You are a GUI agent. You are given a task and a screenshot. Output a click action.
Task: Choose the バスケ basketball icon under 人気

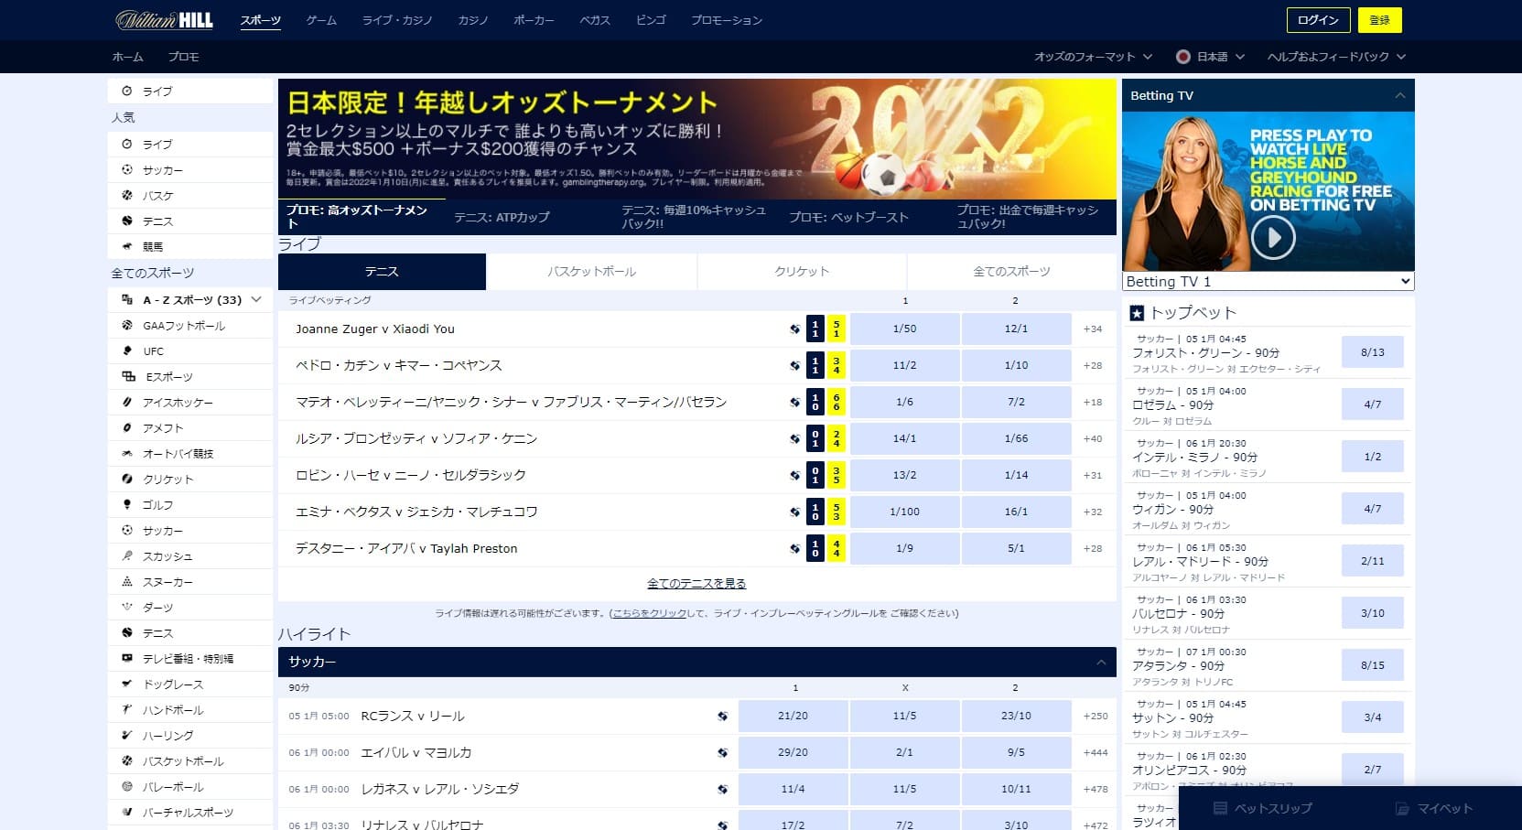pyautogui.click(x=126, y=195)
